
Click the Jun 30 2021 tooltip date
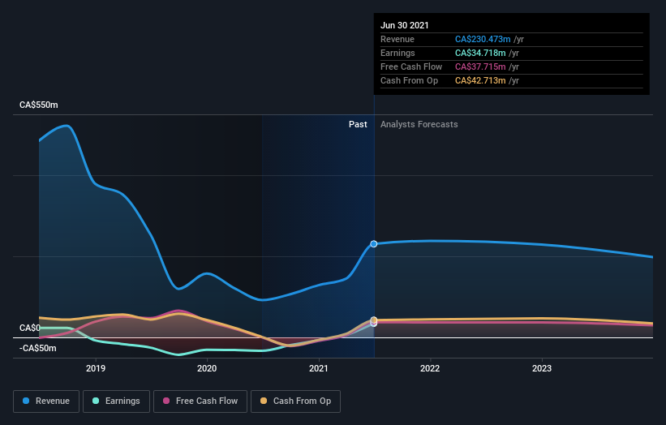pyautogui.click(x=404, y=25)
